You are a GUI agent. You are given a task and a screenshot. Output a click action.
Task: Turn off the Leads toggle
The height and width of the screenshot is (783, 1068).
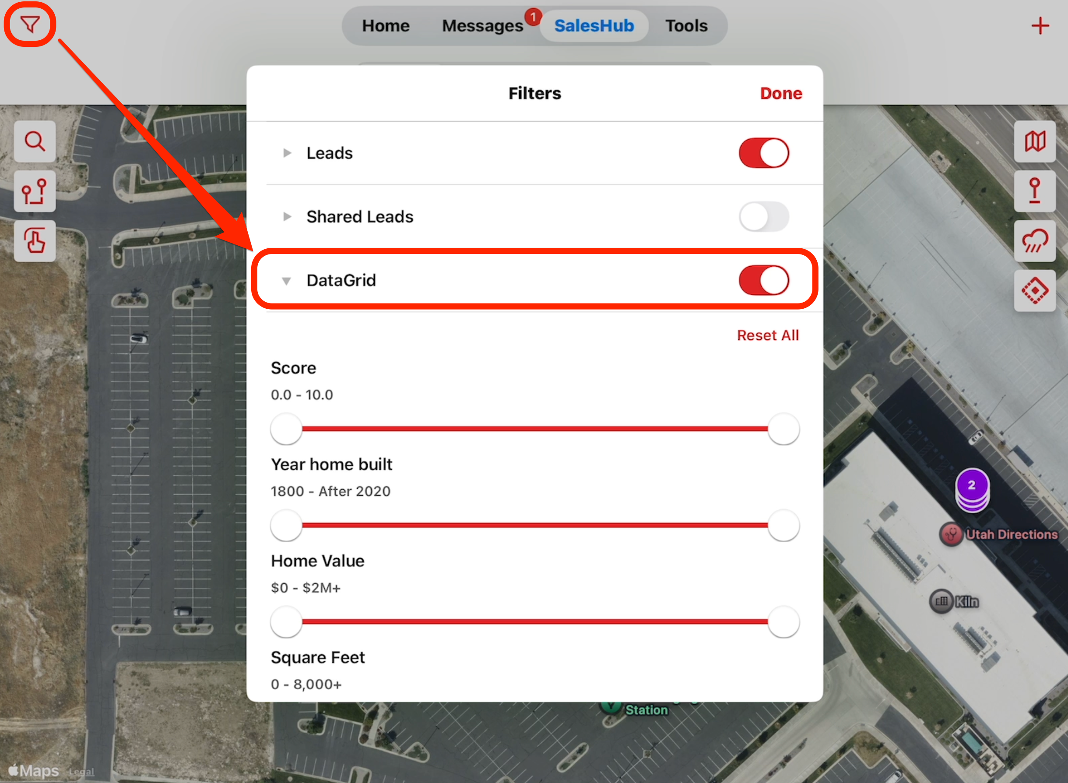763,153
